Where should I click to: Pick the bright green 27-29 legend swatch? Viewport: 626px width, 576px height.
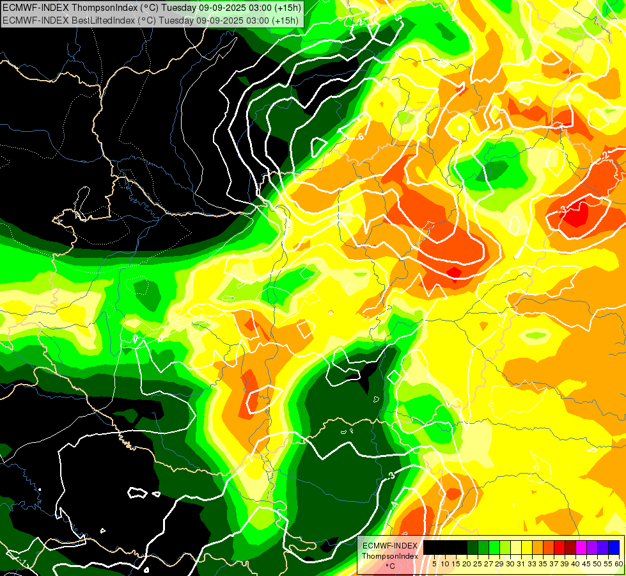(x=494, y=547)
